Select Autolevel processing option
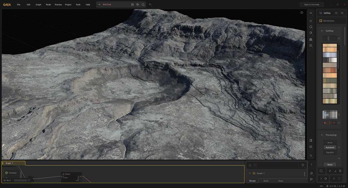Image resolution: width=348 pixels, height=188 pixels. coord(330,147)
